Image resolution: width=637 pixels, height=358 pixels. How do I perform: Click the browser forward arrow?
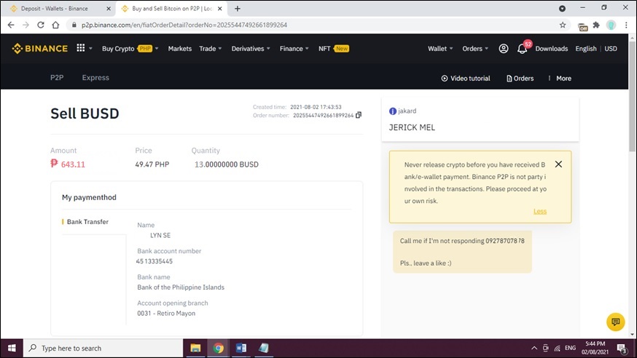pyautogui.click(x=26, y=25)
